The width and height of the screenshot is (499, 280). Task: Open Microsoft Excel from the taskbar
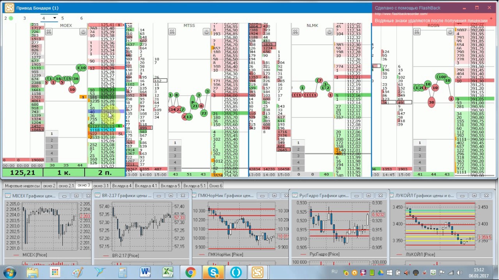168,272
